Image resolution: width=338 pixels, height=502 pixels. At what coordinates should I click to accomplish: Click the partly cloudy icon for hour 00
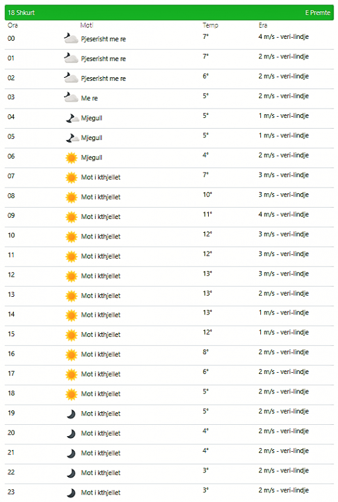(x=71, y=38)
